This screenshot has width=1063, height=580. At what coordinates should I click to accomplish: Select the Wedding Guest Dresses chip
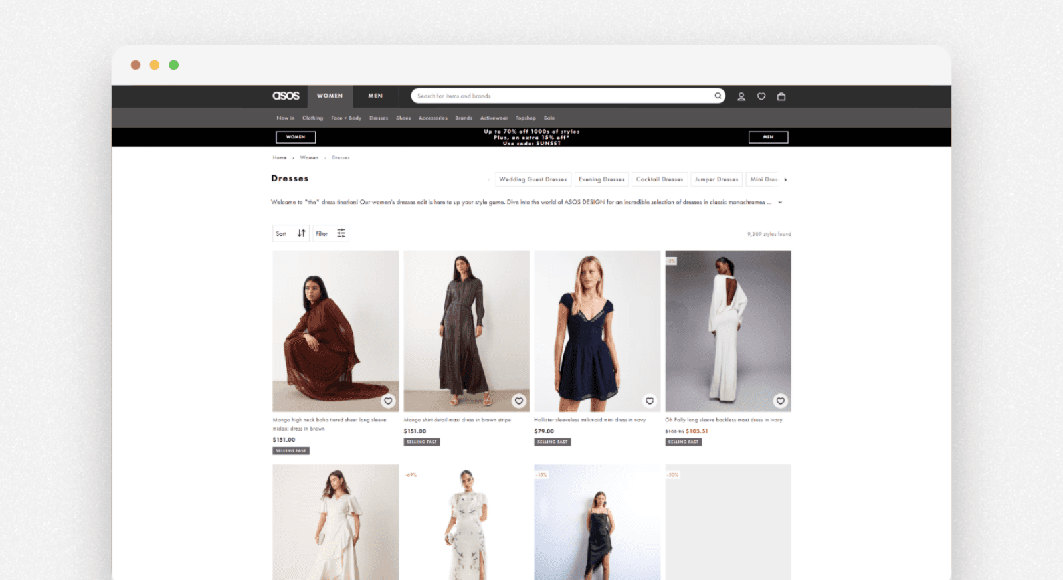tap(533, 179)
